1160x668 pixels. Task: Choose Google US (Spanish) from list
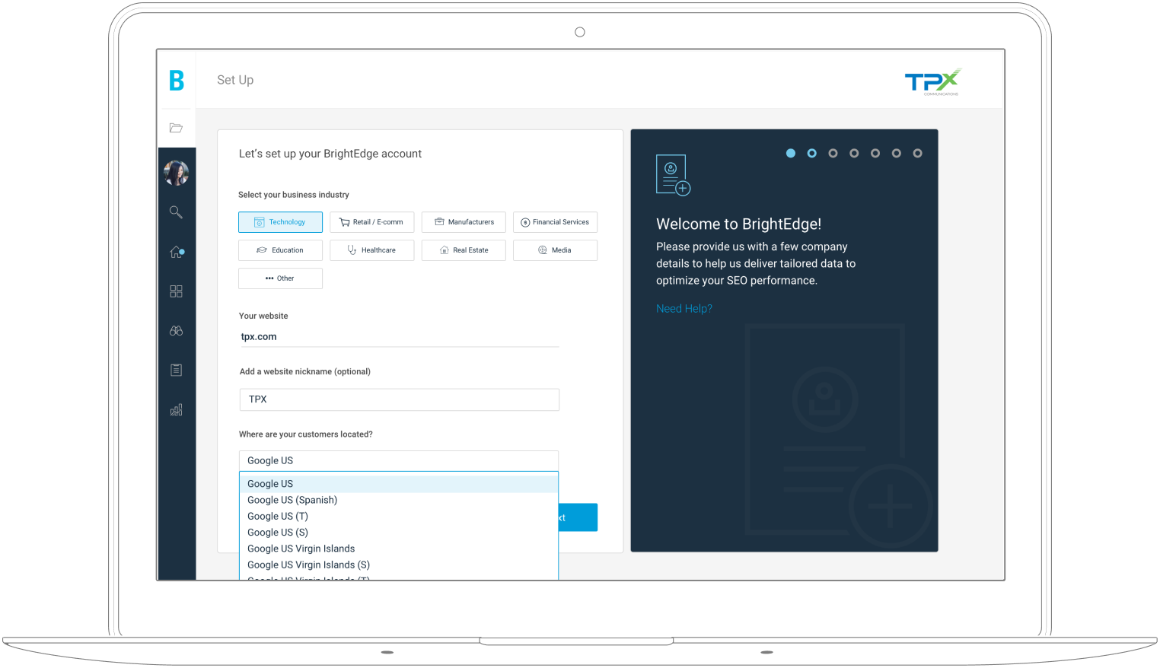click(399, 500)
